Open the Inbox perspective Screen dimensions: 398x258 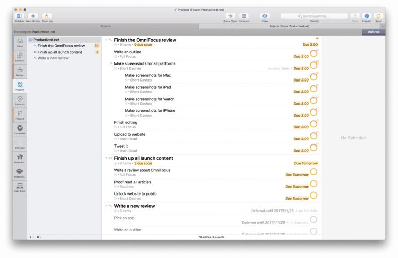coord(20,43)
